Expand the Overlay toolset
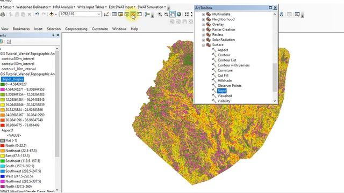344x193 pixels. 203,25
